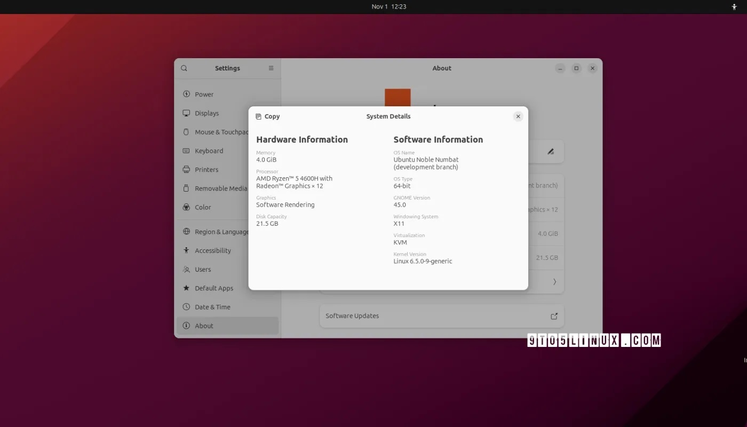Screen dimensions: 747x427
Task: Click the Color icon in sidebar
Action: (186, 207)
